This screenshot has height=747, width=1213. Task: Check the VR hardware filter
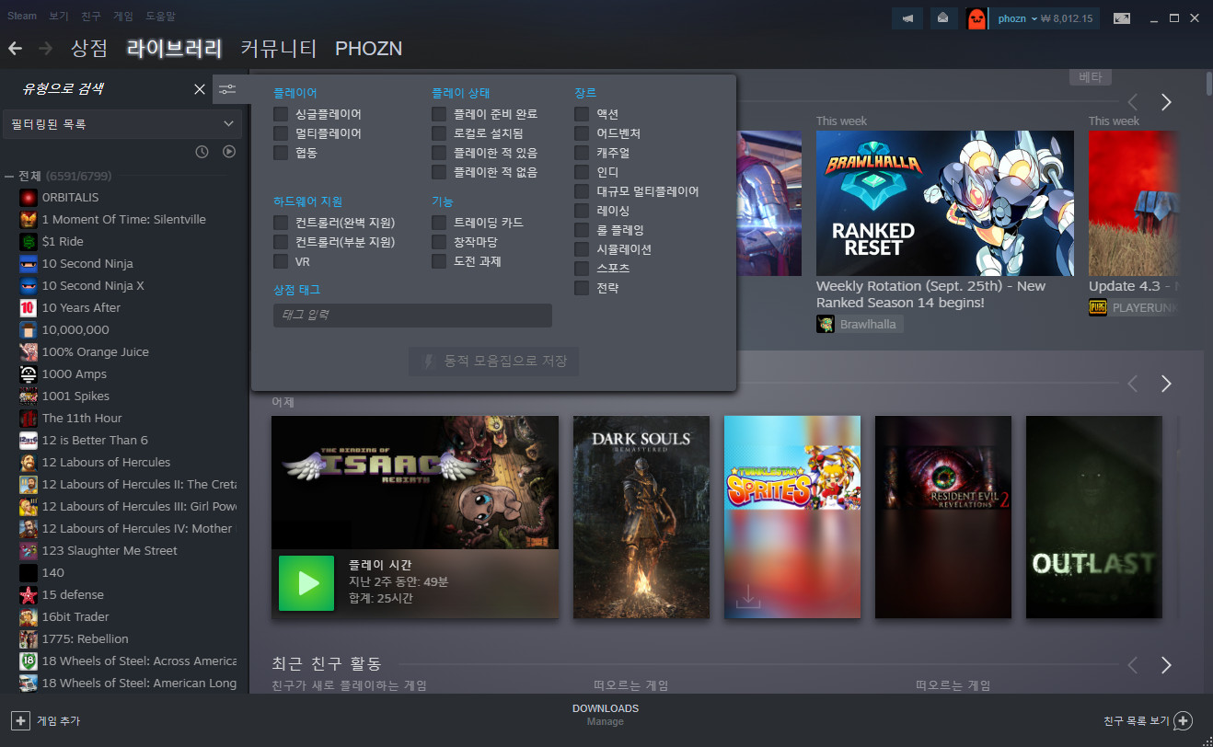(281, 261)
